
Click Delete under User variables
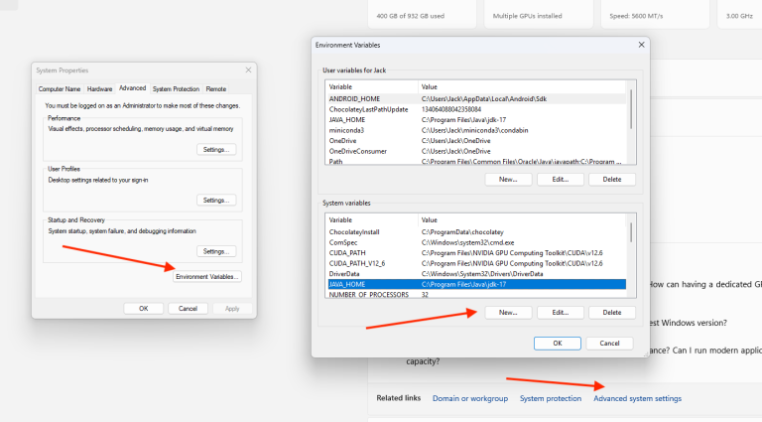pos(612,179)
